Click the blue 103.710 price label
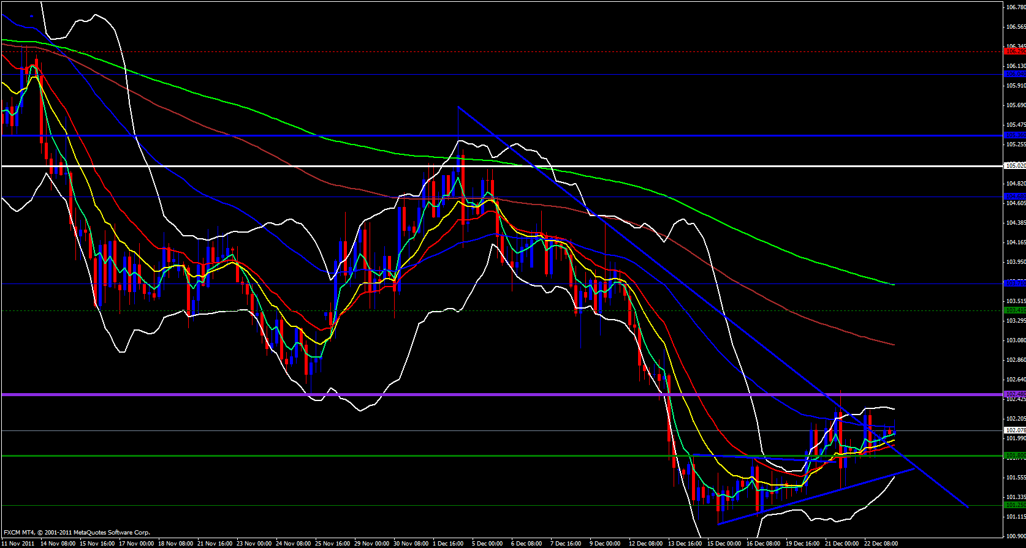 pyautogui.click(x=1015, y=283)
